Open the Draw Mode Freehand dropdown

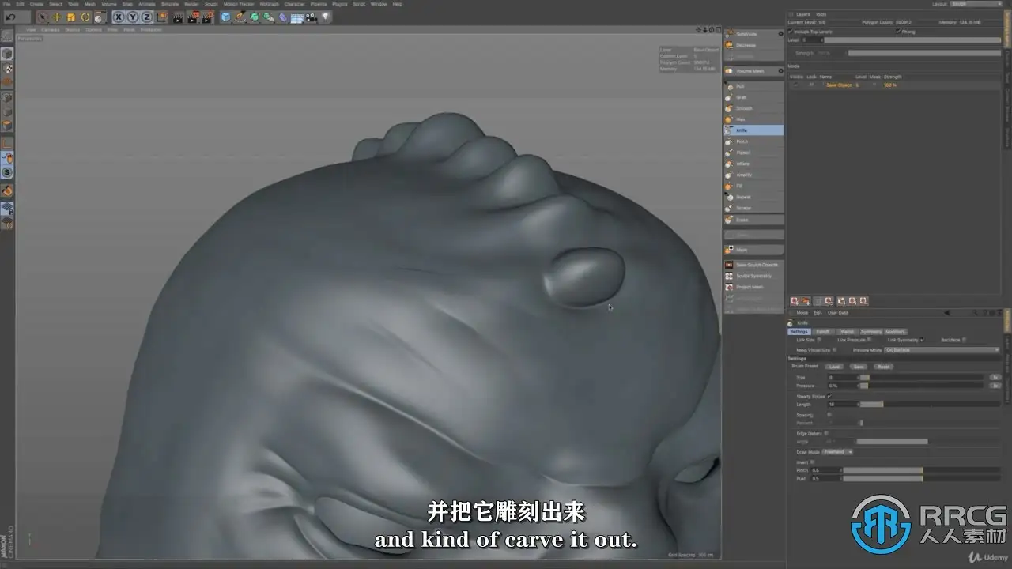837,452
